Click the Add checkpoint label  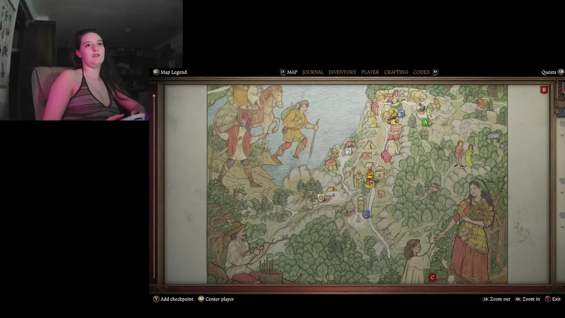[177, 299]
